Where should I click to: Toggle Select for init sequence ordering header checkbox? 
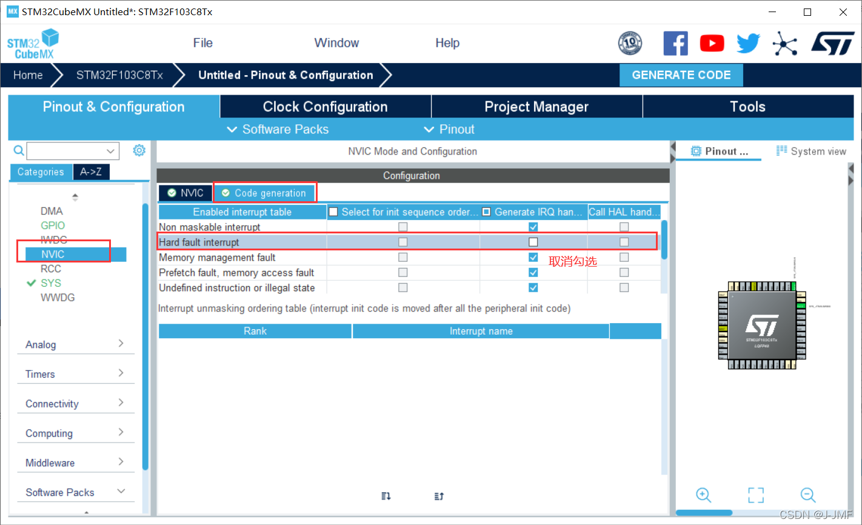point(333,212)
